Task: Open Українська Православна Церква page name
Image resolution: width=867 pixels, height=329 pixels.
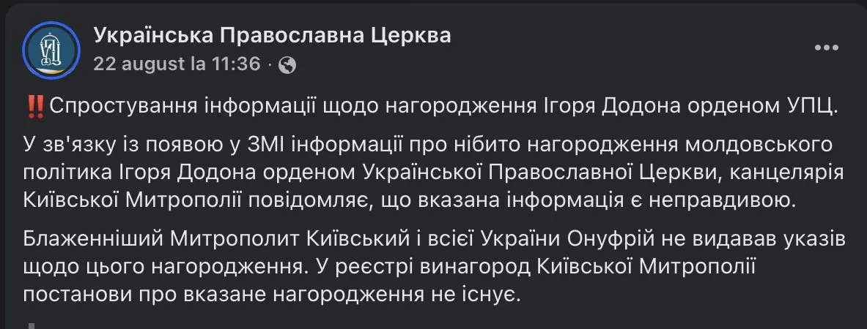Action: pyautogui.click(x=273, y=35)
